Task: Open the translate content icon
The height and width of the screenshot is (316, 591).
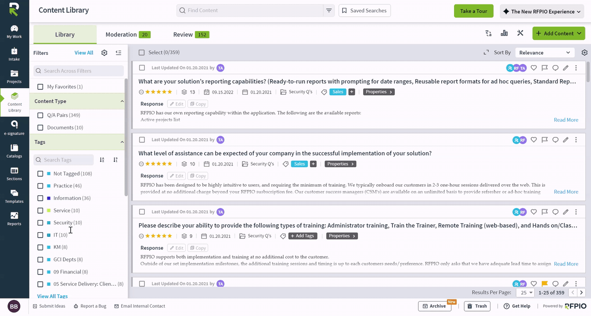Action: (488, 33)
